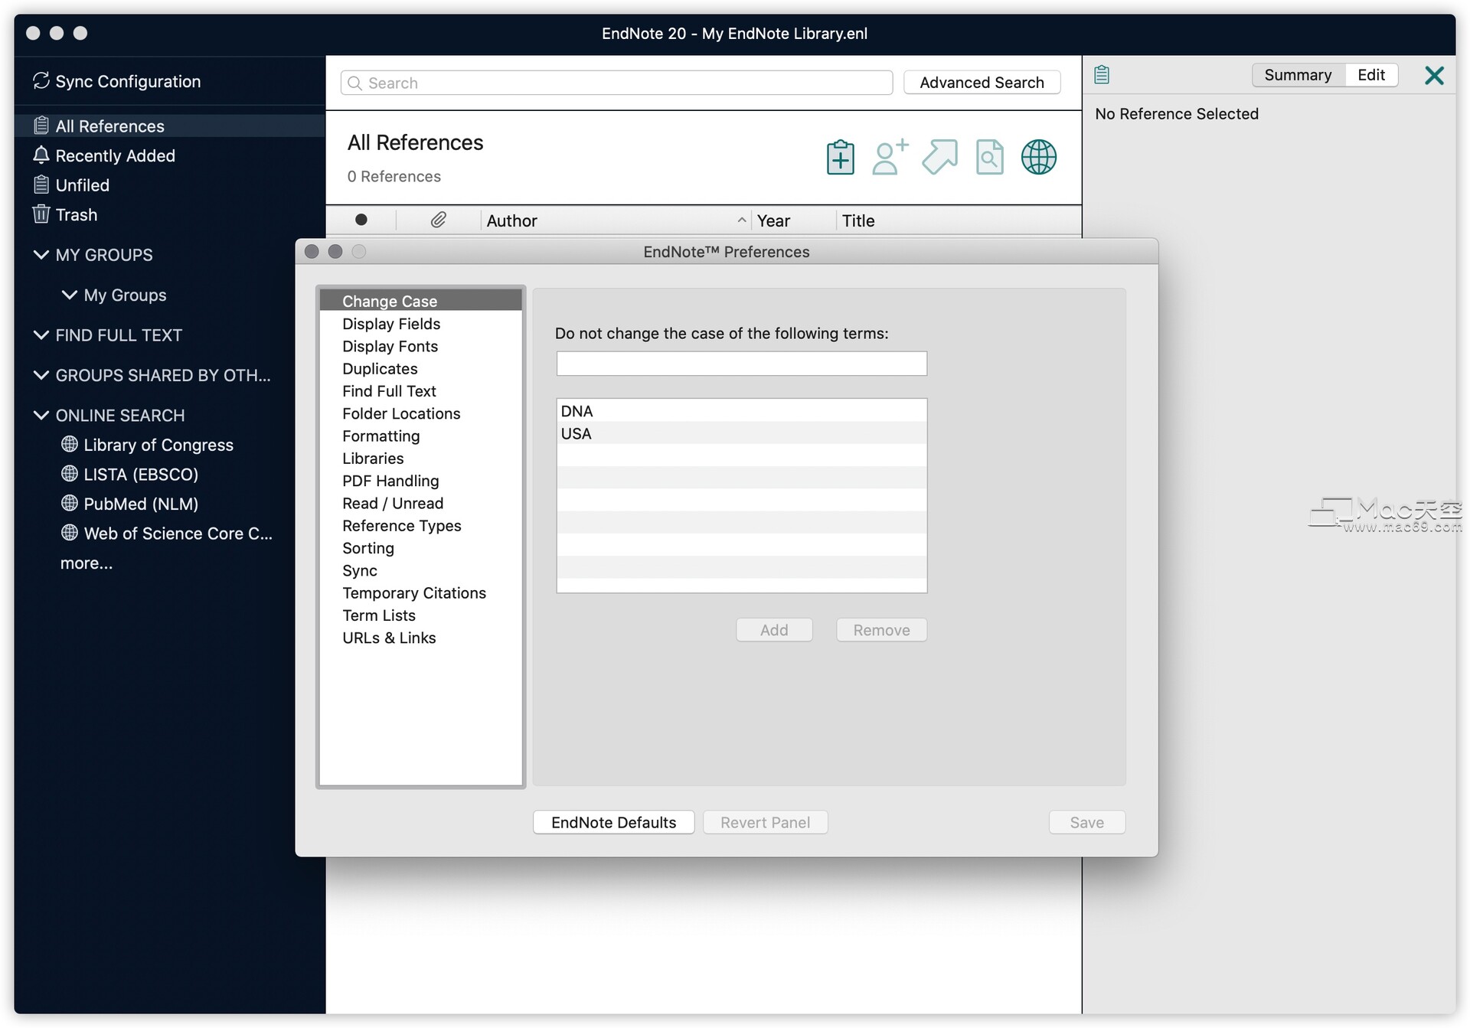Collapse the MY GROUPS section

click(40, 255)
